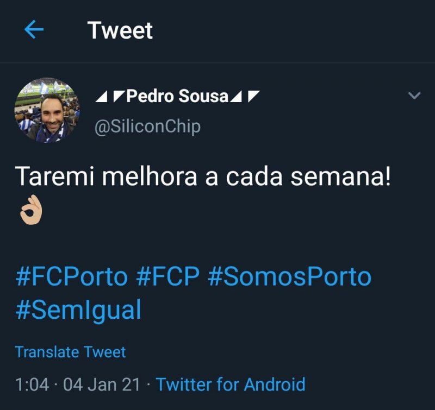Click the Pedro Sousa display name
435x410 pixels.
click(x=177, y=97)
